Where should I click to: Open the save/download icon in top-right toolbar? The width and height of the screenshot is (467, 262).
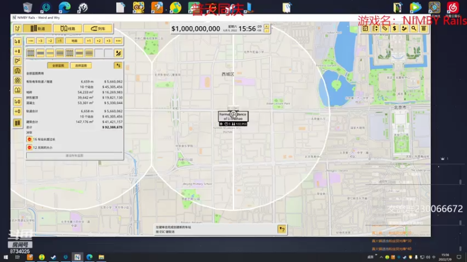pyautogui.click(x=404, y=29)
